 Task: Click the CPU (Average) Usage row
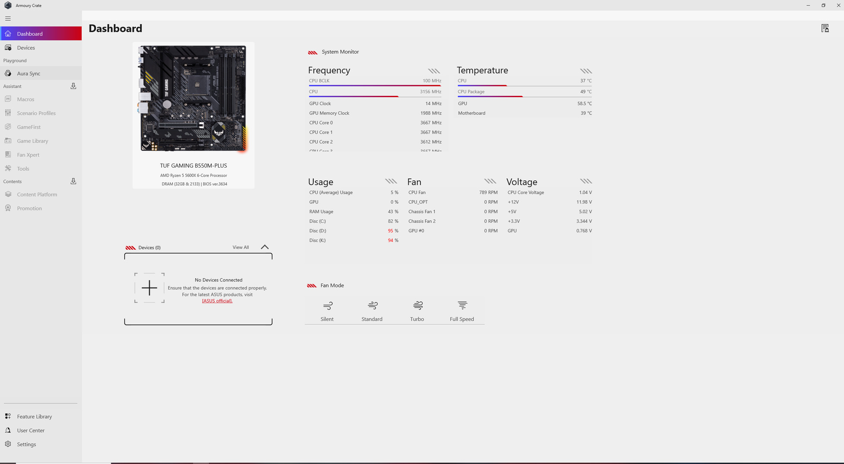[x=354, y=193]
